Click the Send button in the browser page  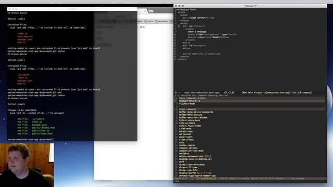pos(142,27)
